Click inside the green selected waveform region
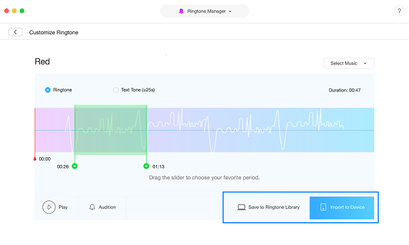409x245 pixels. click(x=110, y=129)
